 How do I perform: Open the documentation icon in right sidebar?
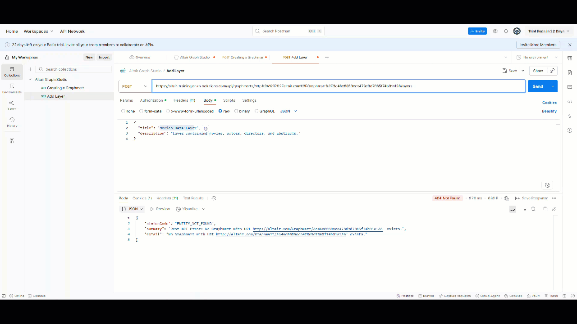click(570, 72)
